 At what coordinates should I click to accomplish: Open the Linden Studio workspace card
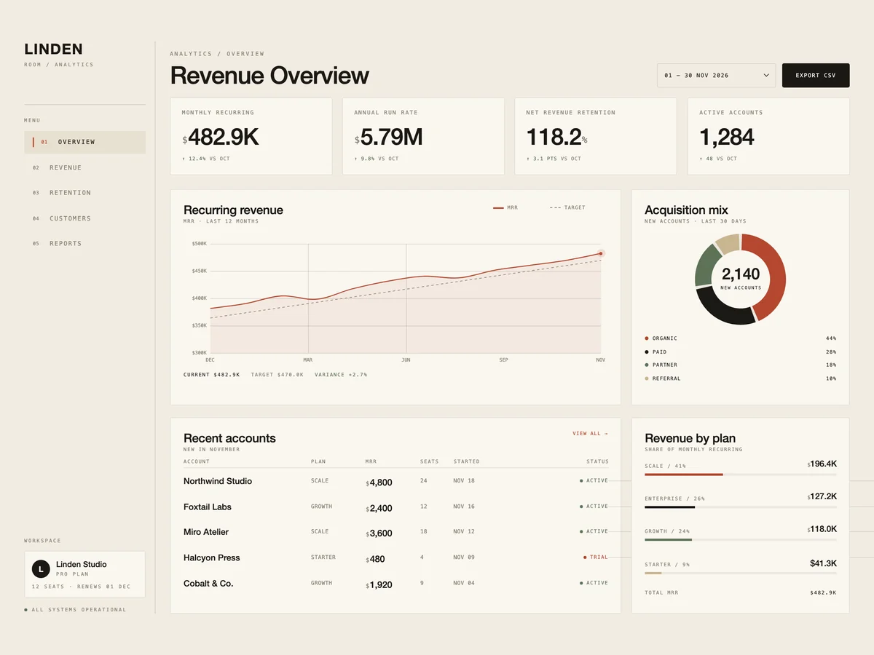pos(84,574)
